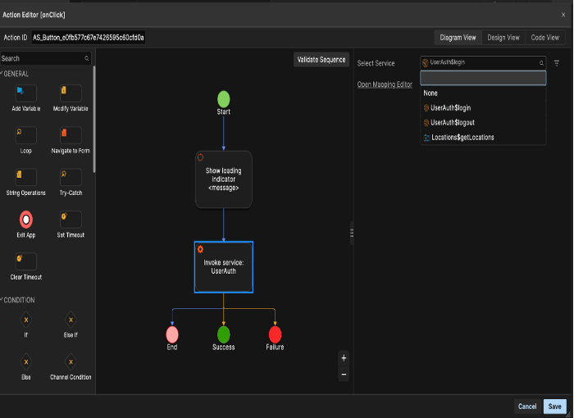Open the Mapping Editor link

point(385,84)
